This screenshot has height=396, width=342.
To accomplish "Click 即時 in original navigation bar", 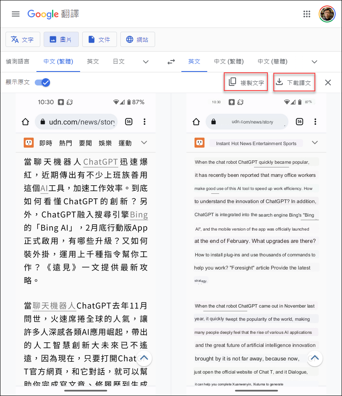I will pos(46,143).
